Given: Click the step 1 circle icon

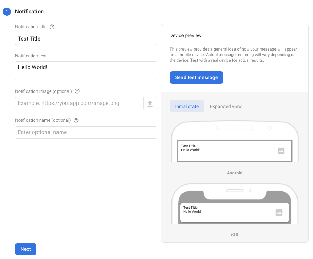Looking at the screenshot, I should coord(7,12).
